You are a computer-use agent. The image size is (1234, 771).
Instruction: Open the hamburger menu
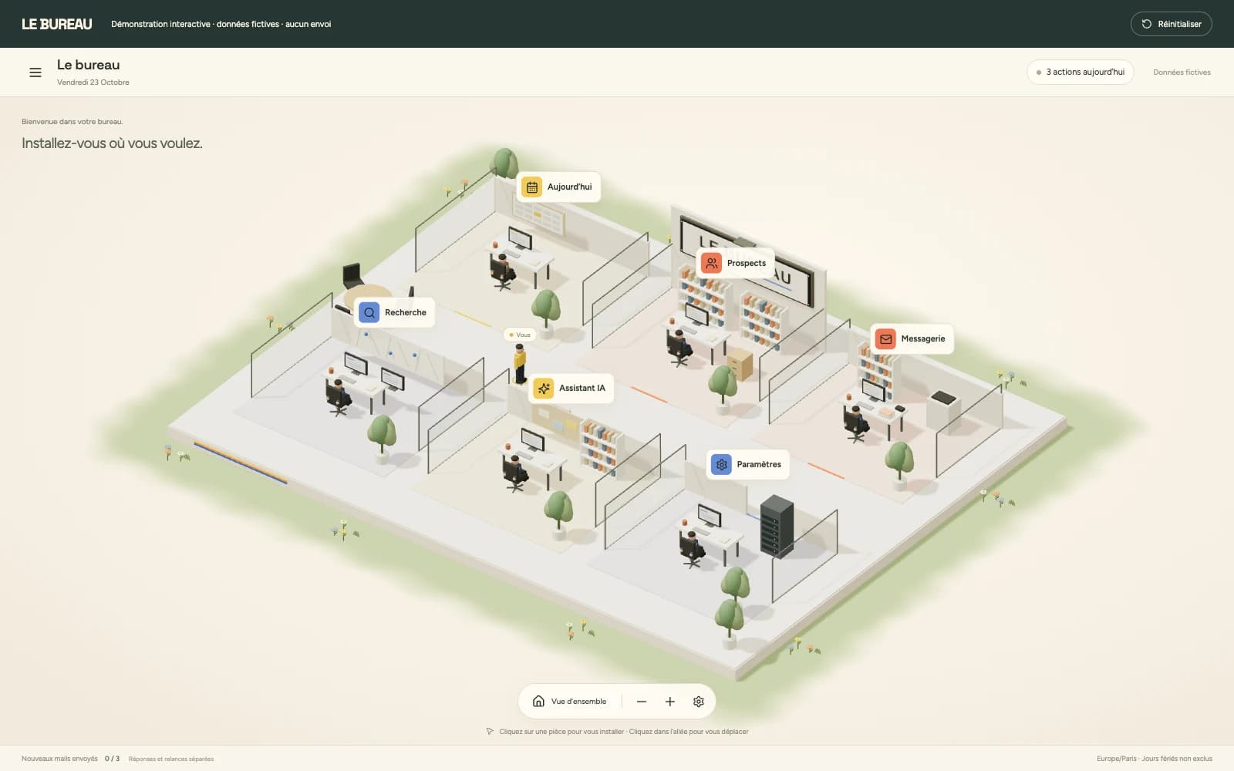point(35,72)
